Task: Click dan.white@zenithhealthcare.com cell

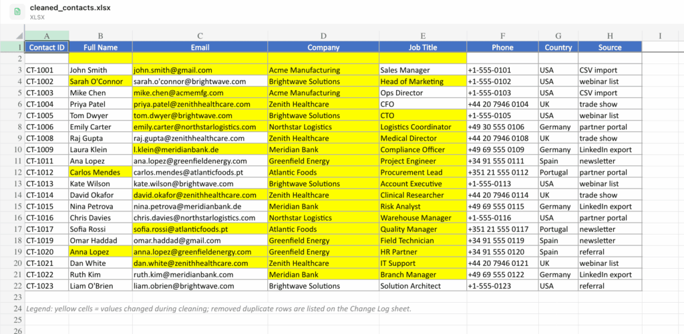Action: click(x=200, y=263)
